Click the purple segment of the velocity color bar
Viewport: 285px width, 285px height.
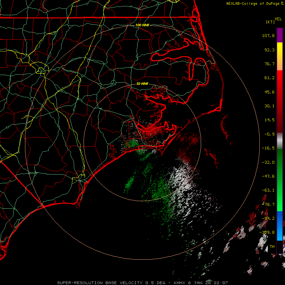click(280, 35)
